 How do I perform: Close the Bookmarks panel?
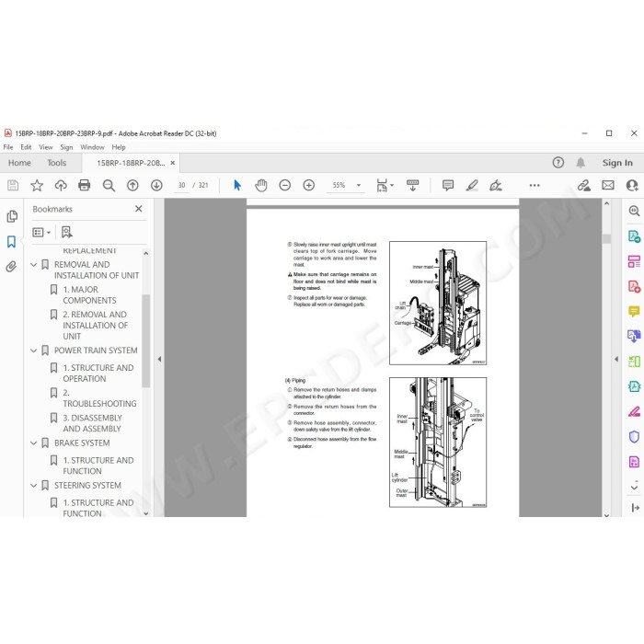(x=139, y=209)
